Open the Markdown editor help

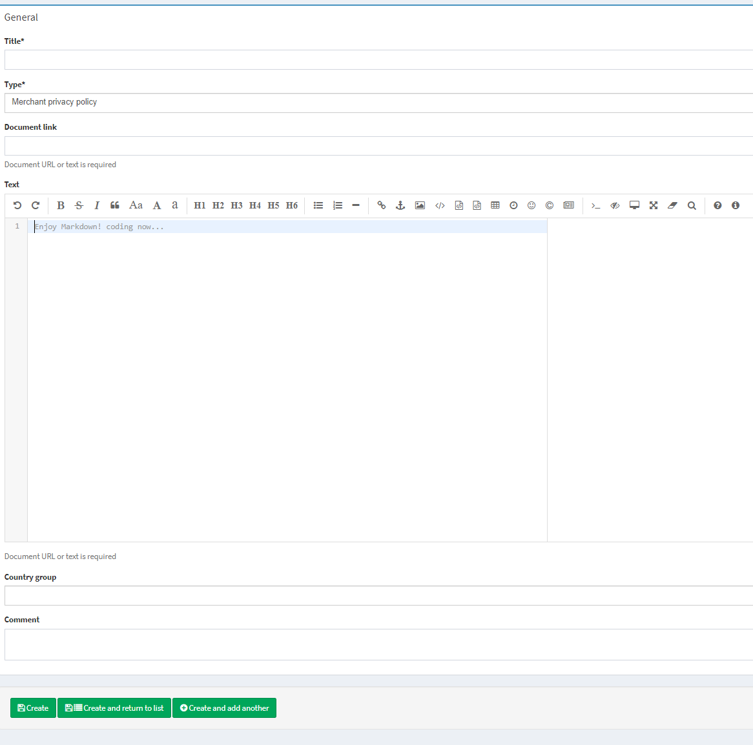[717, 205]
